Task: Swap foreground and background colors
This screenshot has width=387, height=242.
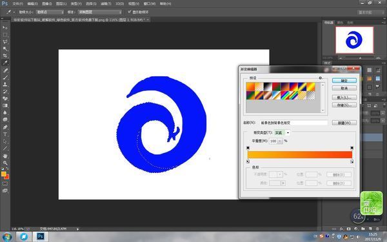Action: 7,168
